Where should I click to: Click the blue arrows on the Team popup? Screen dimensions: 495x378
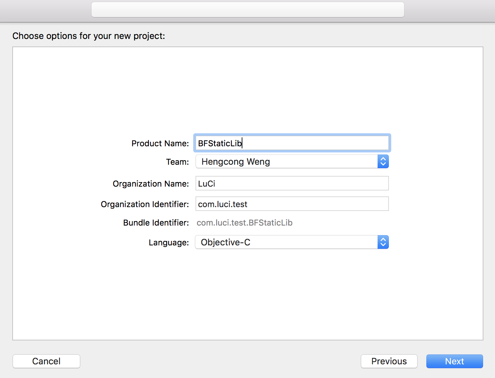383,162
